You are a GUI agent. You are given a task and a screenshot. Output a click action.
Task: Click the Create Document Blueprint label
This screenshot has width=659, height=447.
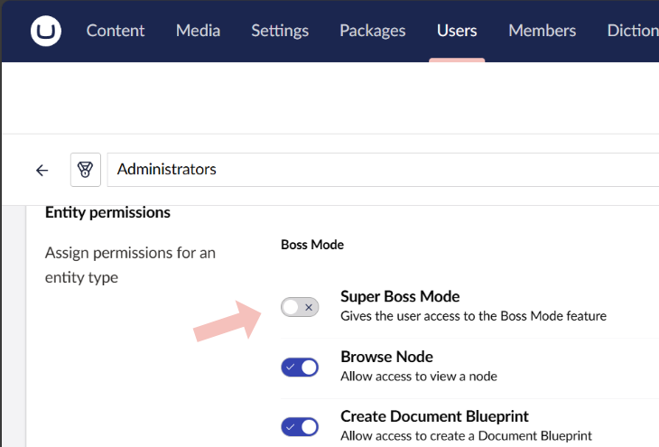[x=434, y=416]
